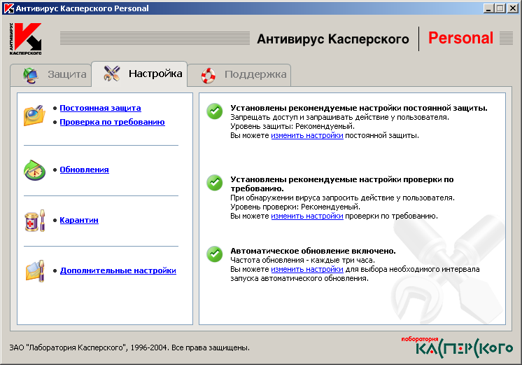This screenshot has height=365, width=522.
Task: Click the Лаборатория Касперского footer logo
Action: click(x=457, y=347)
